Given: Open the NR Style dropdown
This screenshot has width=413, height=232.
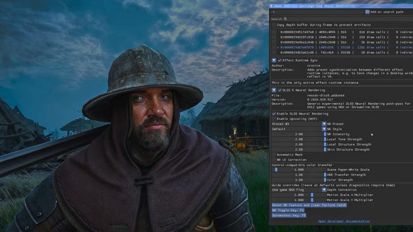Looking at the screenshot, I should click(299, 129).
